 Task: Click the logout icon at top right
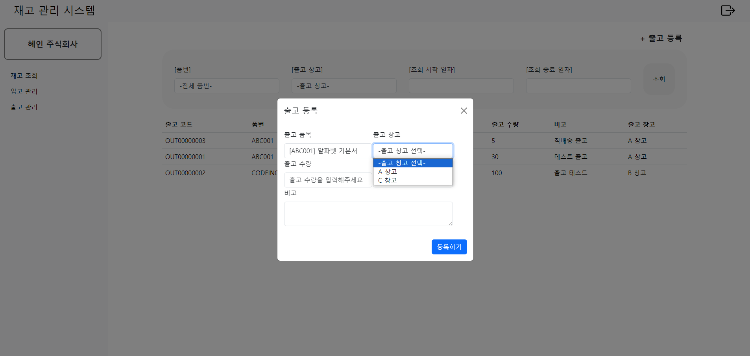[728, 10]
